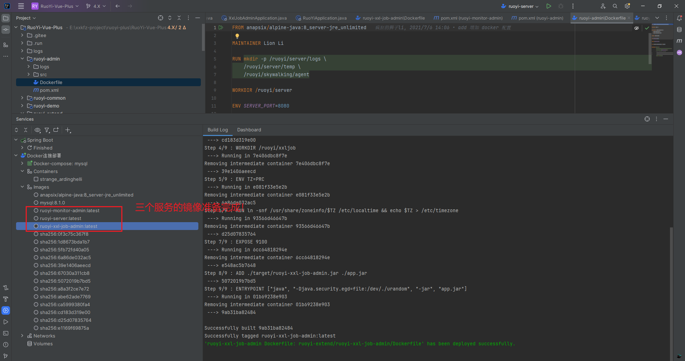This screenshot has width=685, height=361.
Task: Open the Terminal tool window
Action: pos(6,333)
